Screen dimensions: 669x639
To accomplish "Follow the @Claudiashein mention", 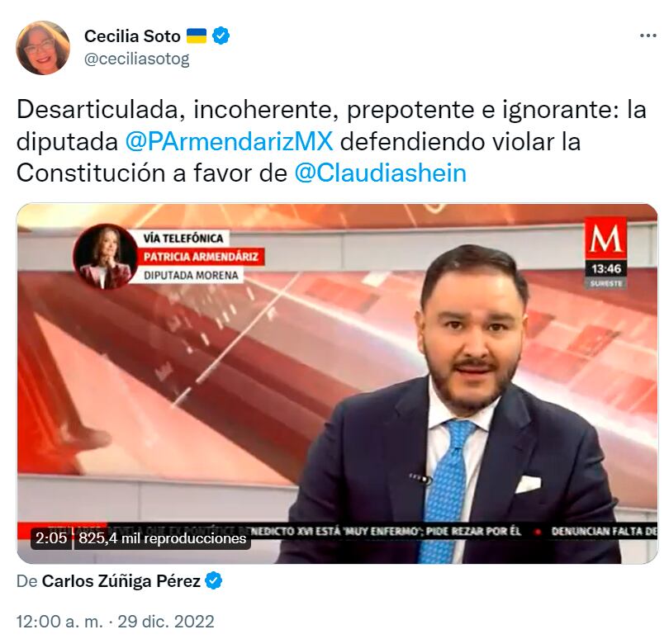I will [x=380, y=173].
